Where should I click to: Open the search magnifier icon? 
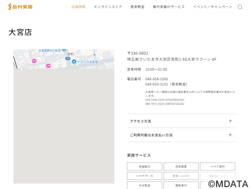click(240, 7)
